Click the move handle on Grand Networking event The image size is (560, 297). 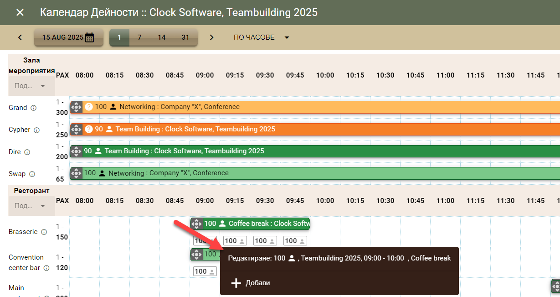(x=76, y=107)
